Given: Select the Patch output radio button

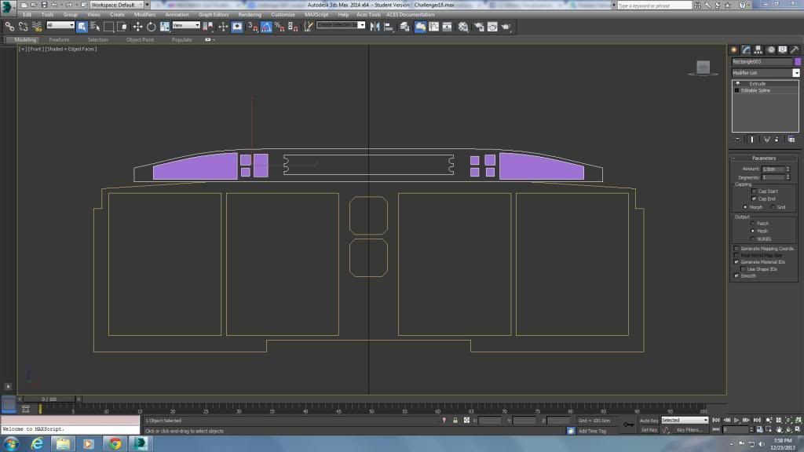Looking at the screenshot, I should pos(752,224).
